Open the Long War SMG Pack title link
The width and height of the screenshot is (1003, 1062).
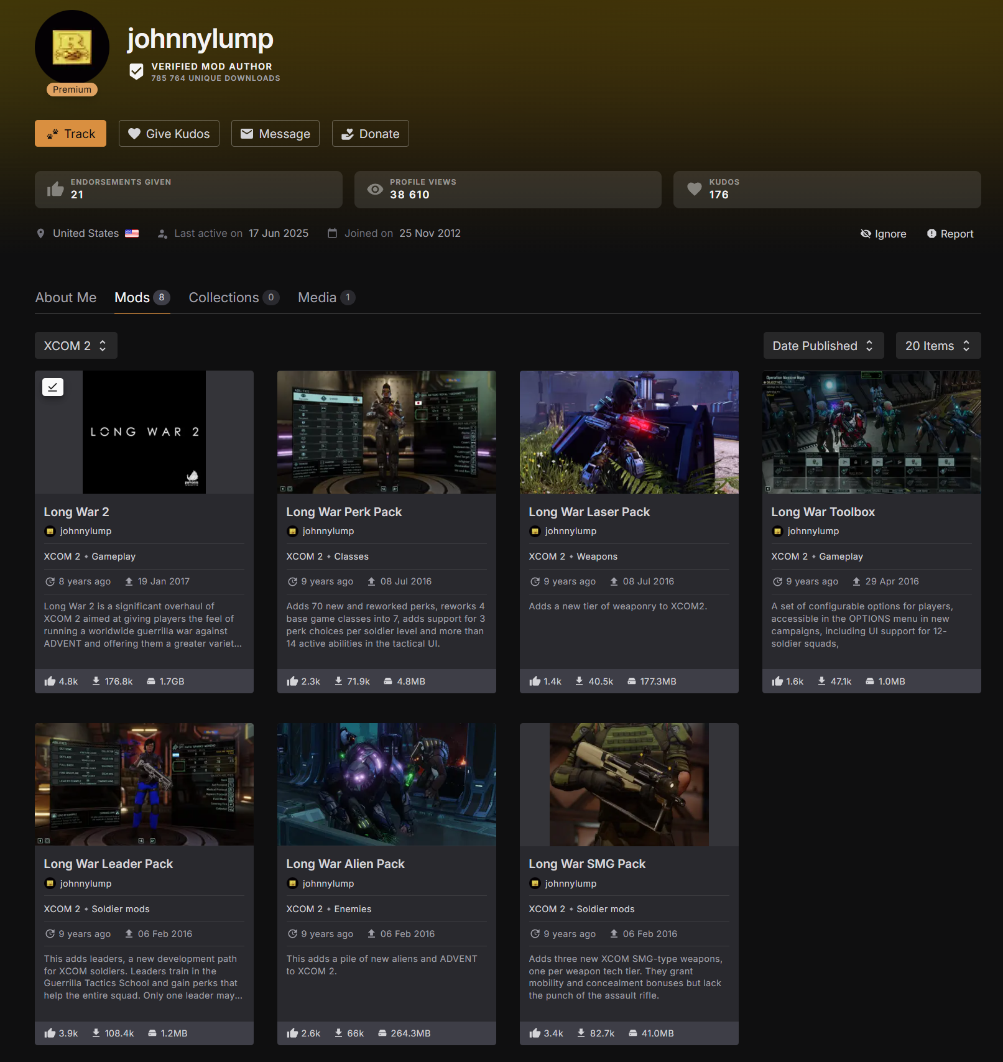pyautogui.click(x=587, y=864)
